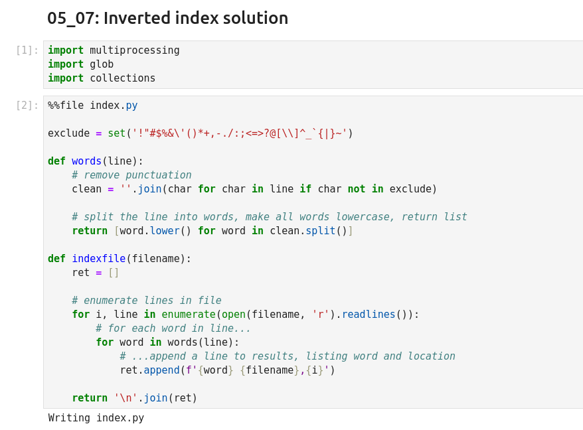The width and height of the screenshot is (583, 430).
Task: Click the '%%file index.py' magic line
Action: coord(92,106)
